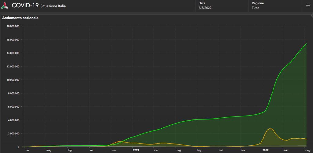313x153 pixels.
Task: Click the yellow curve's peak in early 2022
Action: [270, 129]
